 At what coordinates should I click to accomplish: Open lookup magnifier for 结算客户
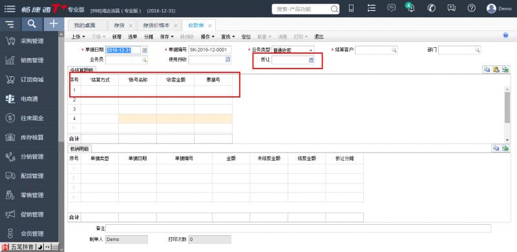(394, 50)
